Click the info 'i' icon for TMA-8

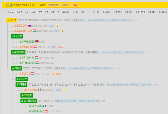[x=53, y=74]
